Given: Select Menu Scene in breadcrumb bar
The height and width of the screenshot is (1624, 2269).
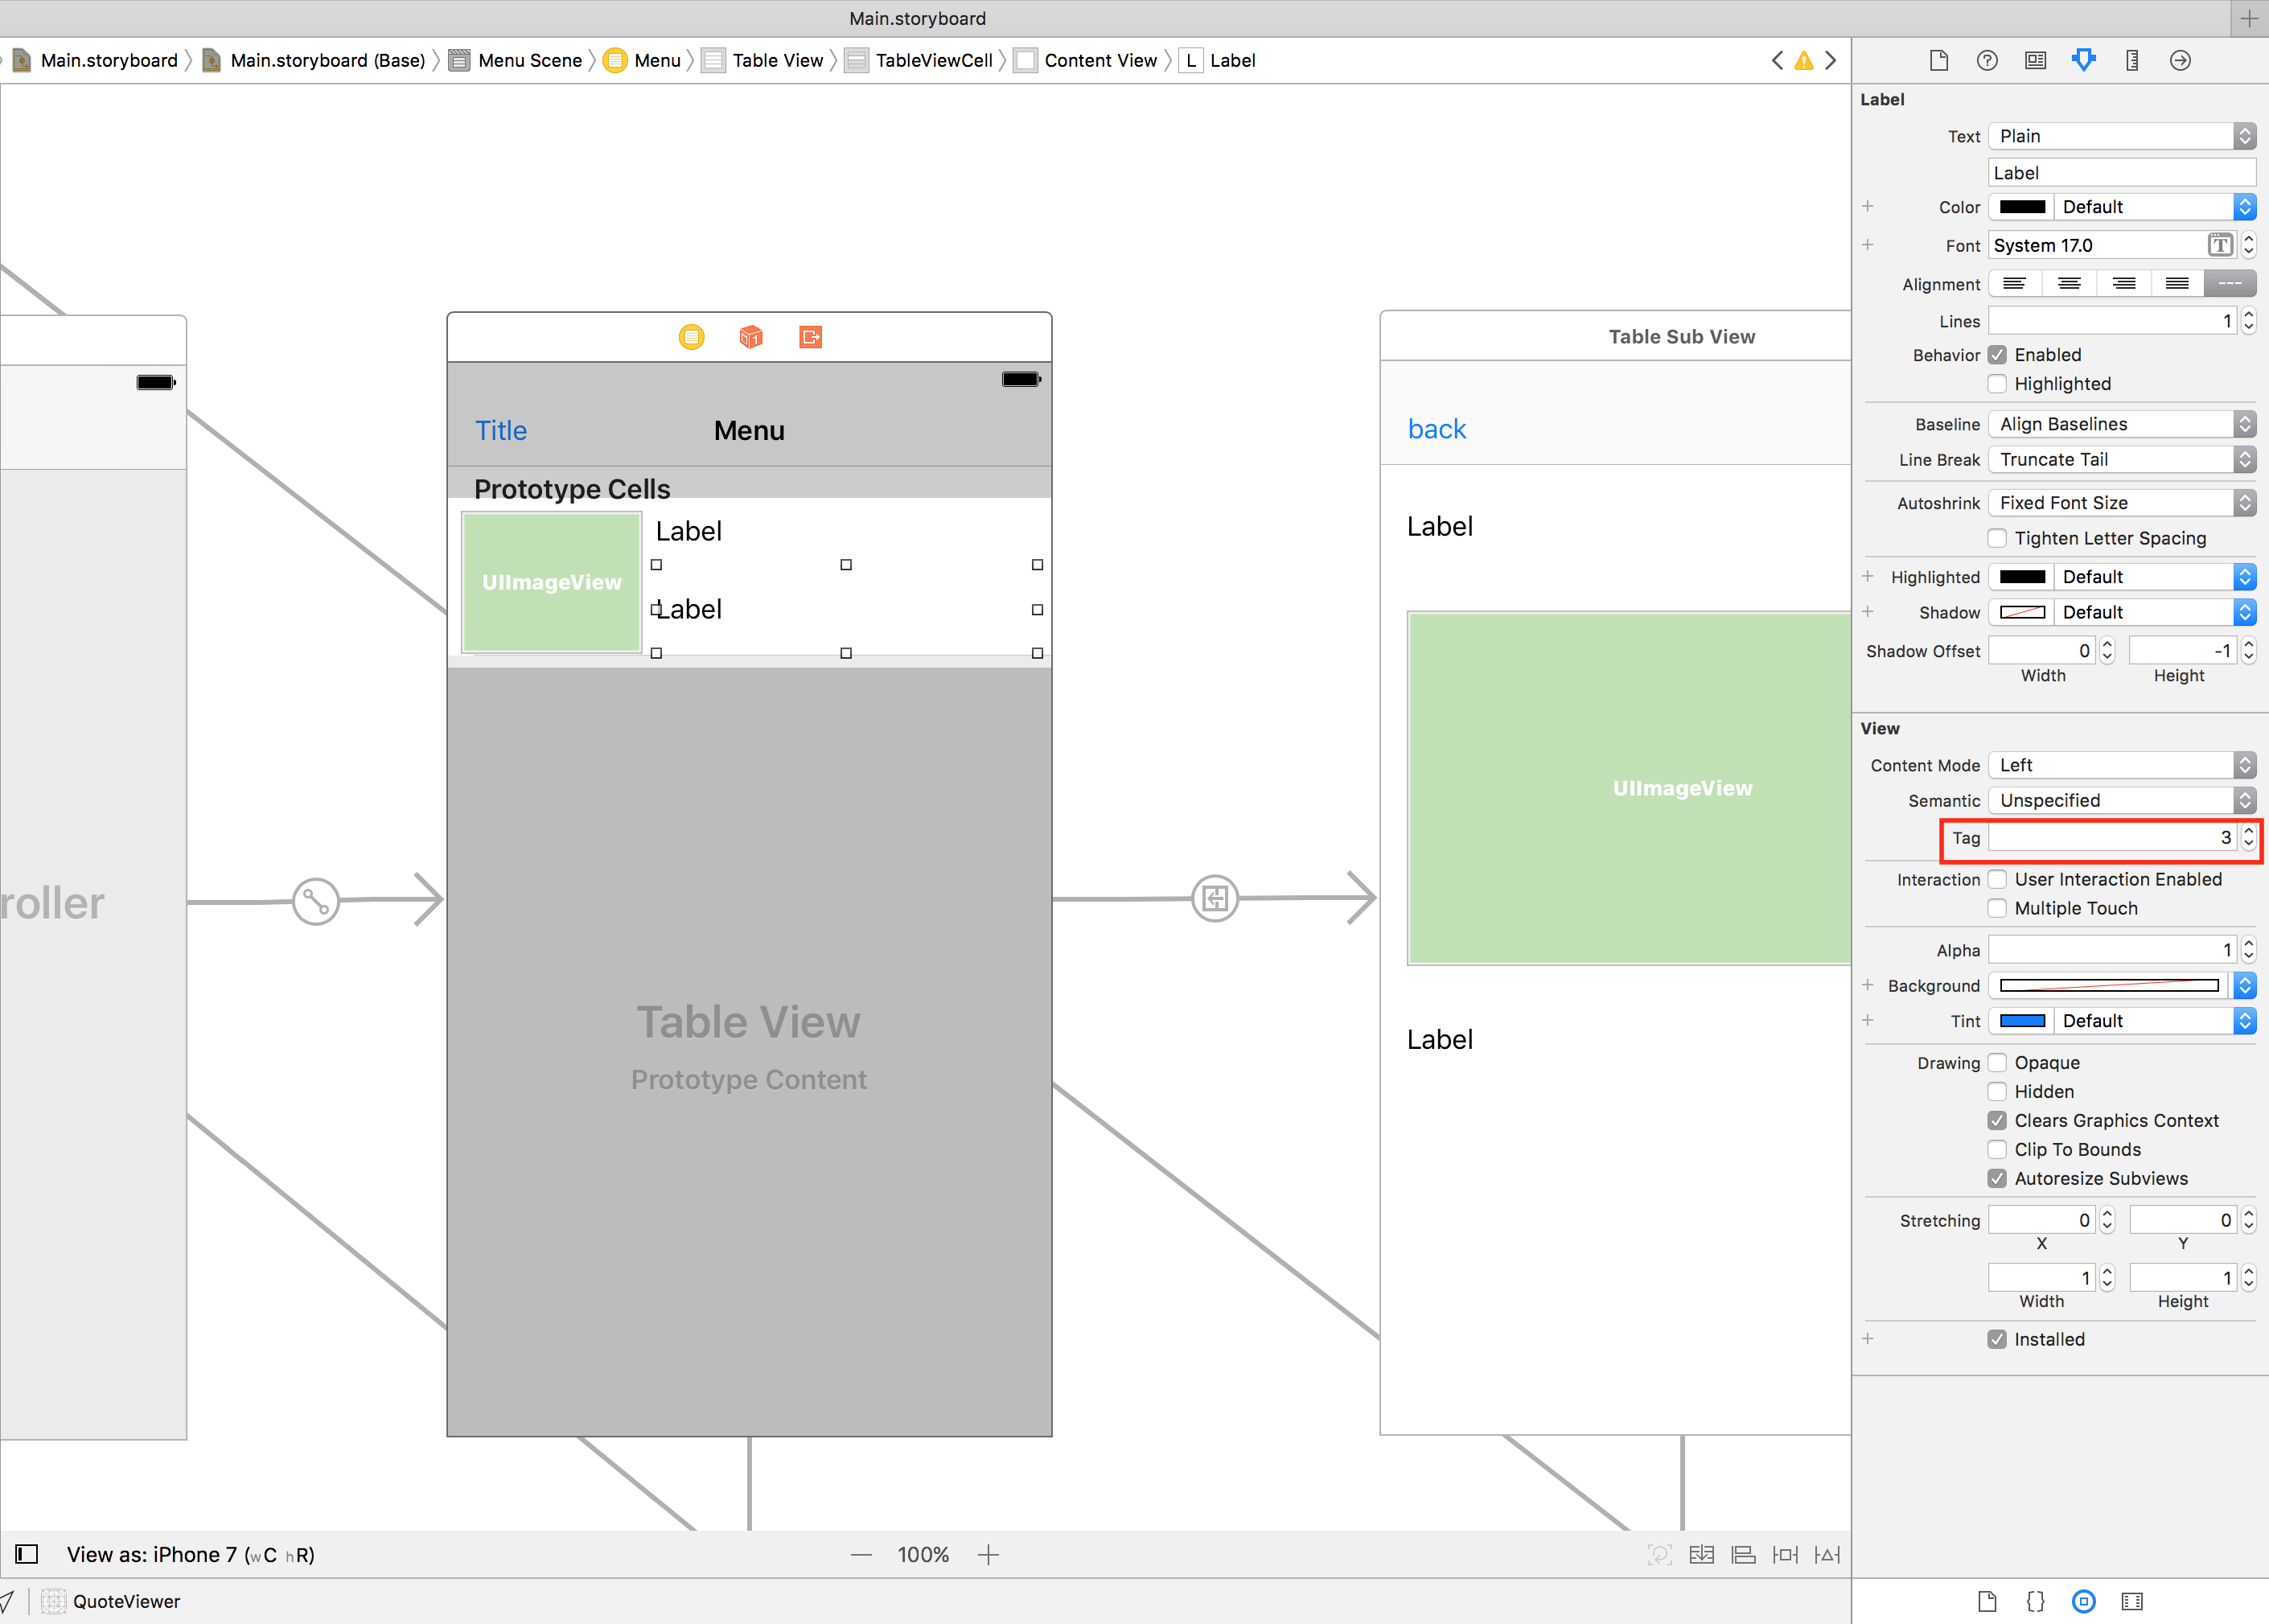Looking at the screenshot, I should click(x=516, y=60).
